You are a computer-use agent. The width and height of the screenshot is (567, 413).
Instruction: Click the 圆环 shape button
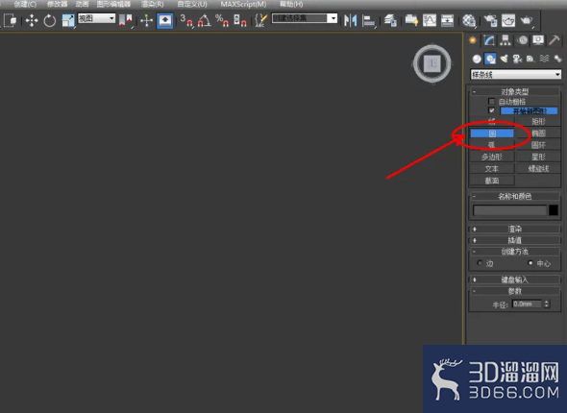(x=538, y=145)
